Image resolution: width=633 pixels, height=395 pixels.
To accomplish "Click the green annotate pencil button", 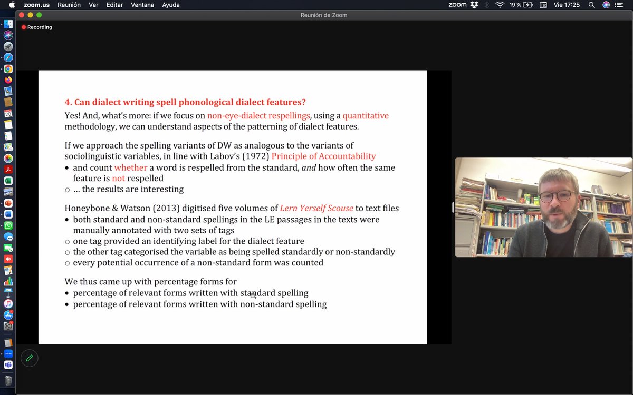I will (30, 358).
